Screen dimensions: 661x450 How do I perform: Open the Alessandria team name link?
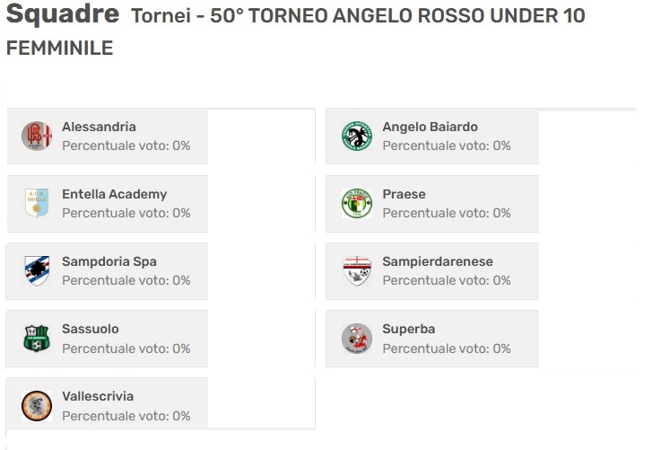(x=99, y=127)
